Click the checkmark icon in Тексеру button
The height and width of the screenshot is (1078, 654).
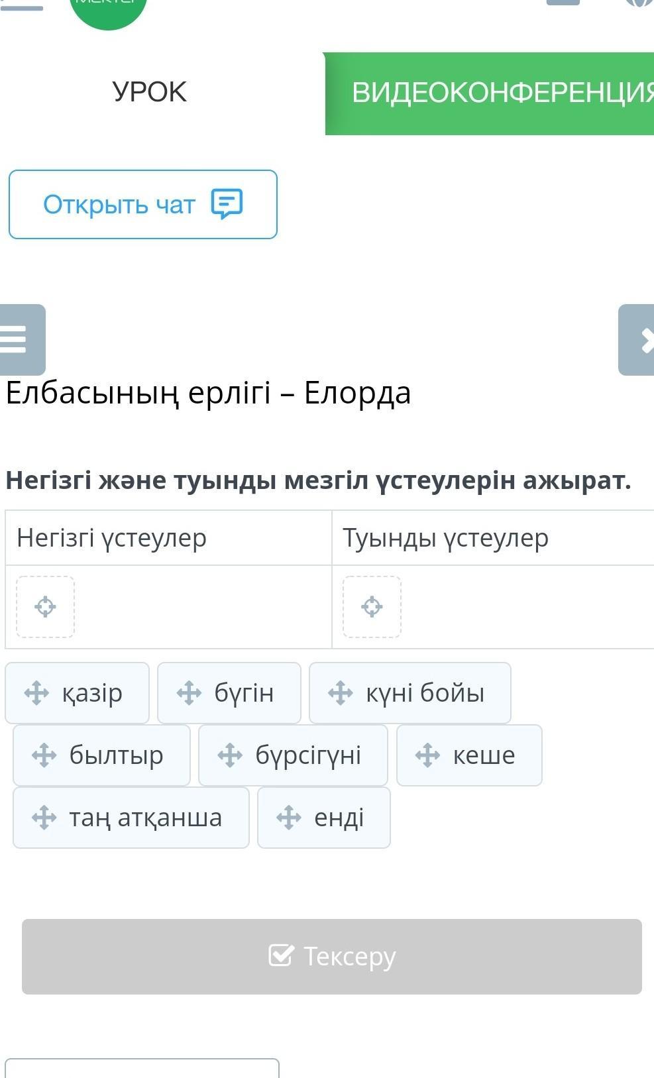[280, 955]
